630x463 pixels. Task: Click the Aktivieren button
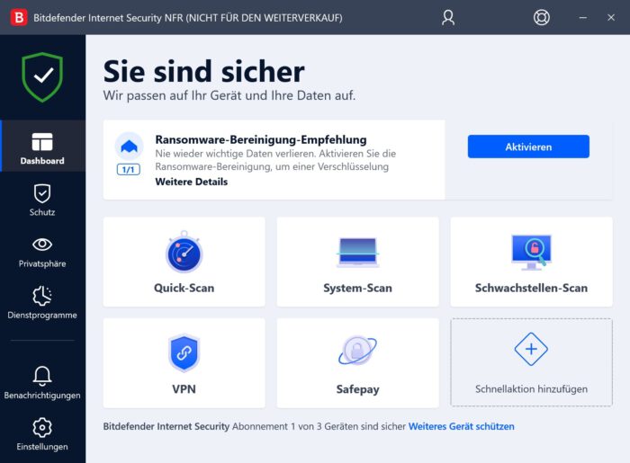coord(528,147)
